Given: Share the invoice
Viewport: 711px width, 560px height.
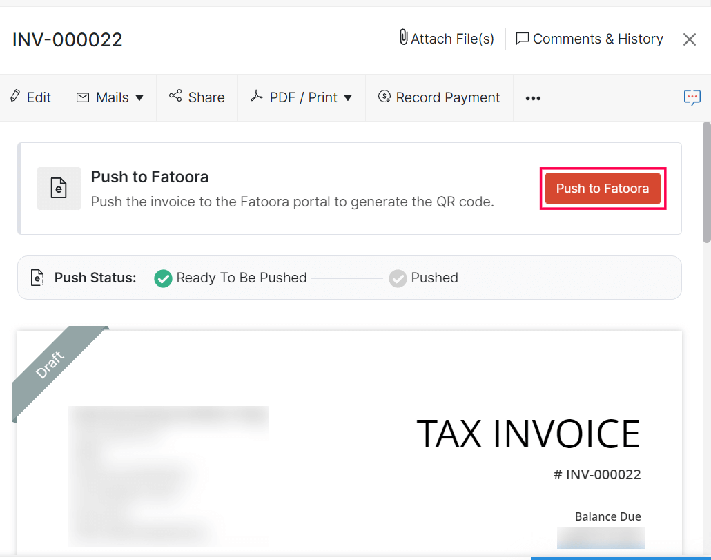Looking at the screenshot, I should [197, 97].
